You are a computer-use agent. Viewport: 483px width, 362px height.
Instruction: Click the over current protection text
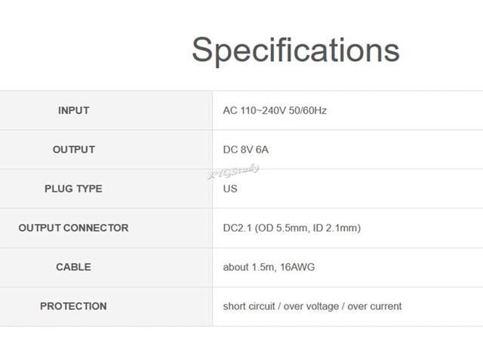click(x=374, y=306)
